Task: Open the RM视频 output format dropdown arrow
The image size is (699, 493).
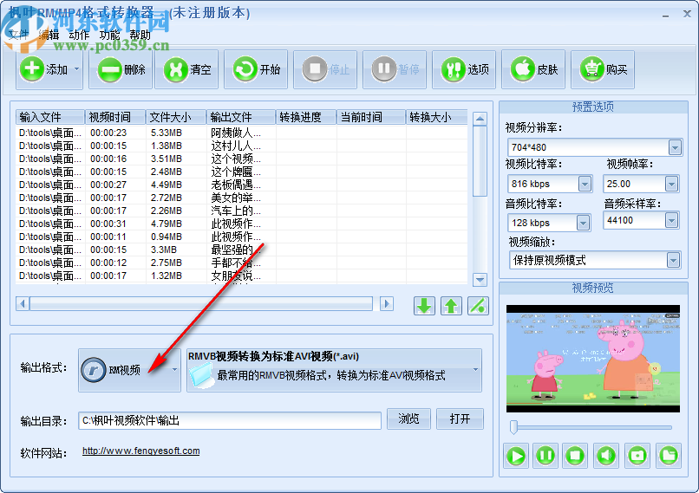Action: 175,370
